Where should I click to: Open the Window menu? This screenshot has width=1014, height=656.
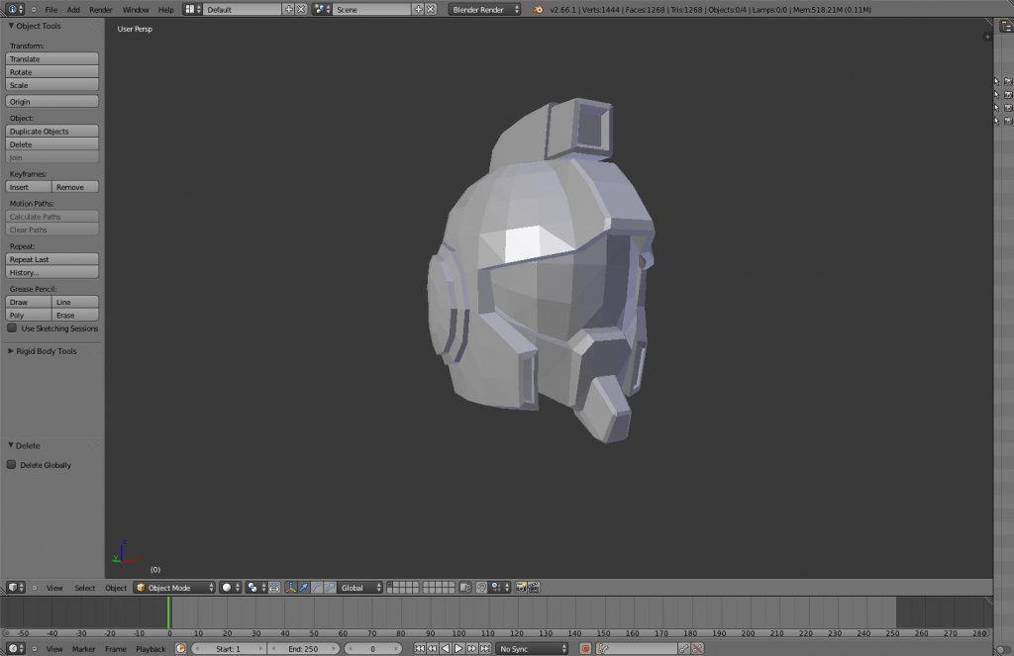coord(136,10)
